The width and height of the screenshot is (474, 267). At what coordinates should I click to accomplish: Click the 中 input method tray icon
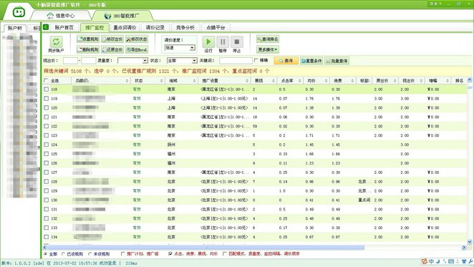pyautogui.click(x=431, y=261)
